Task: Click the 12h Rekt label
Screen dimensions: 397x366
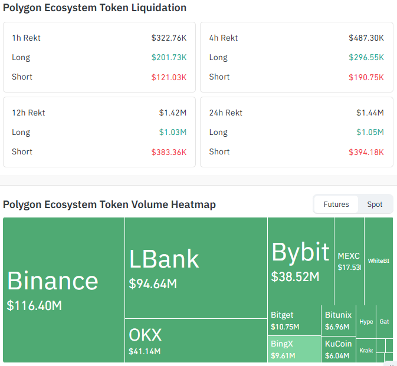Action: click(28, 113)
